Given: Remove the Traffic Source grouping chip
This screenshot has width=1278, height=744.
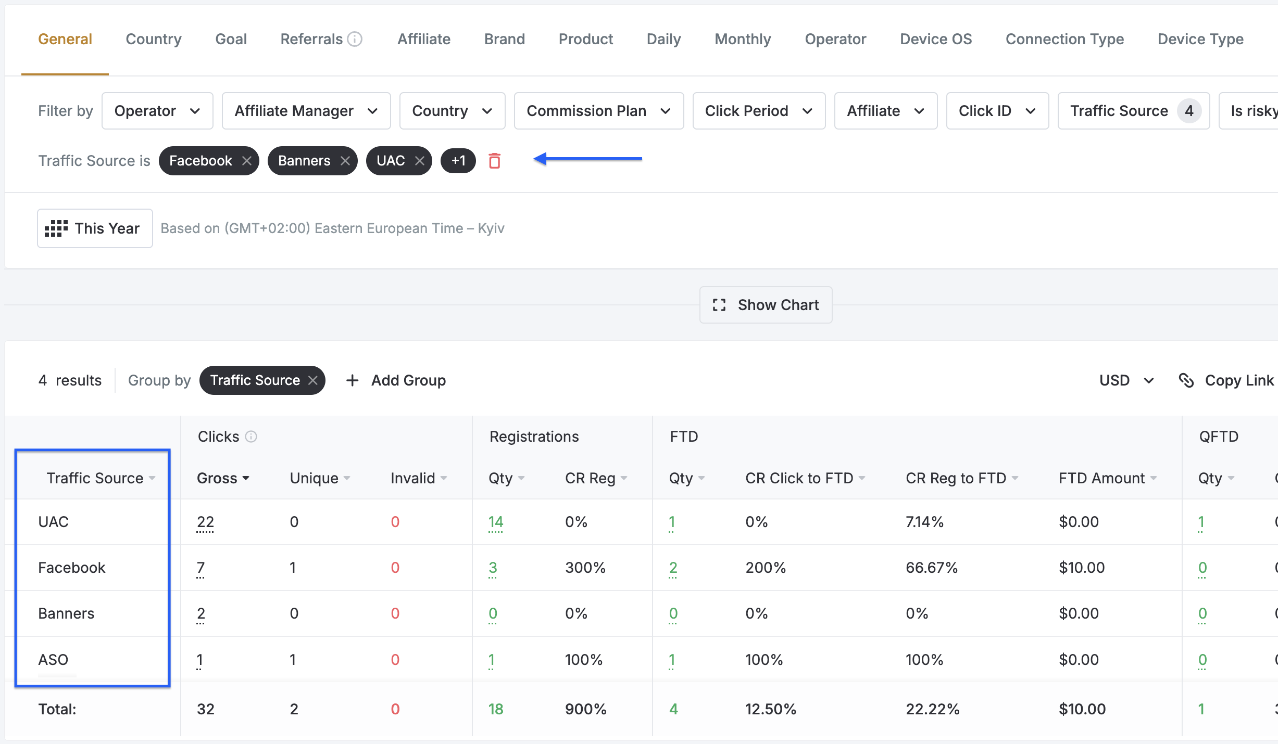Looking at the screenshot, I should (312, 380).
